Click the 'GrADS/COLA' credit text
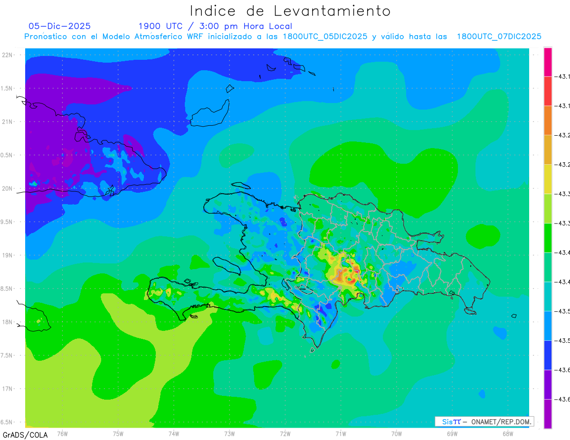 (25, 435)
